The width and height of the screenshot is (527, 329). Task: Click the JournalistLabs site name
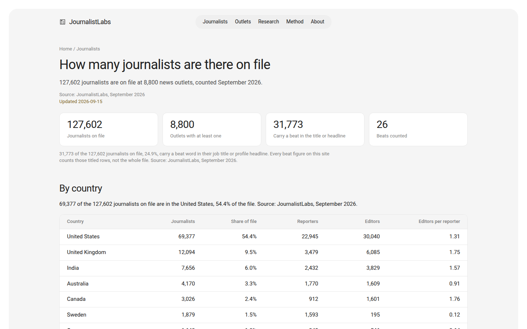tap(90, 22)
